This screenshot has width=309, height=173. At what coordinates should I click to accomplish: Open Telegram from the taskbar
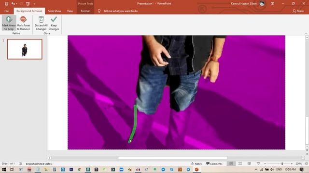[x=188, y=170]
